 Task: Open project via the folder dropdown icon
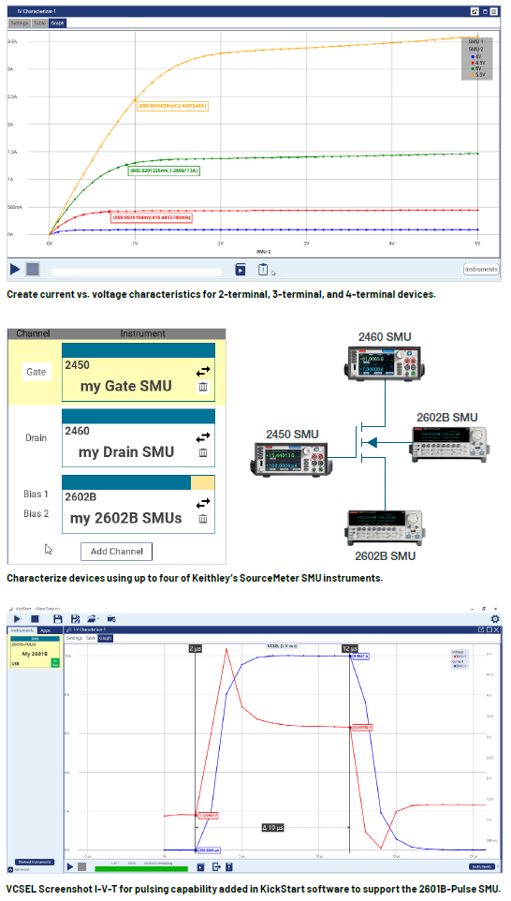[x=93, y=619]
